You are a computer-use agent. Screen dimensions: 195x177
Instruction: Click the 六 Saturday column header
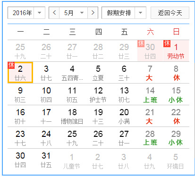(150, 32)
